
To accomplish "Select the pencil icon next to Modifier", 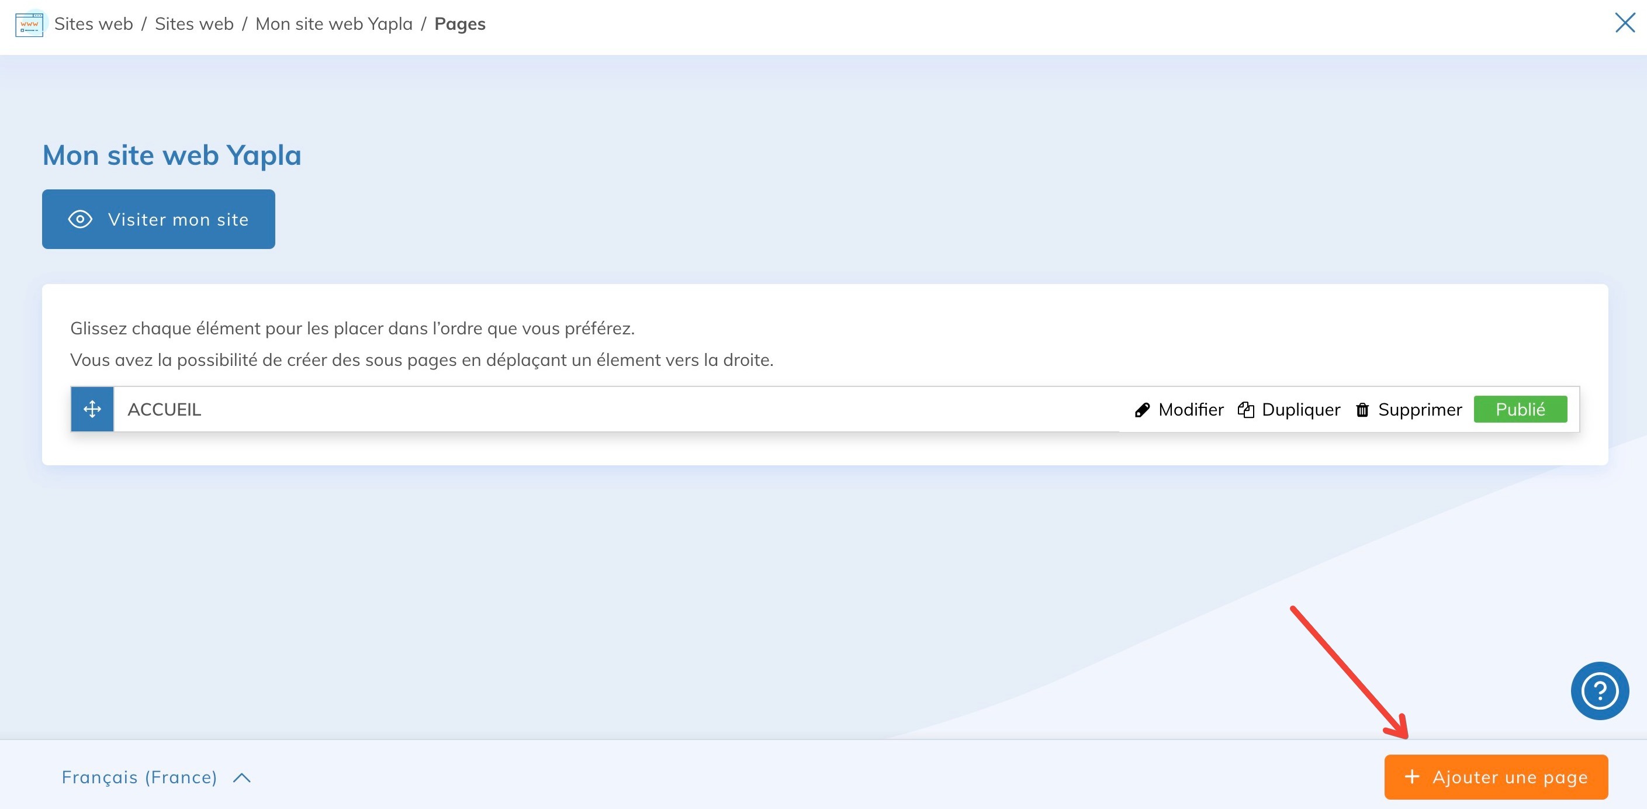I will [1144, 409].
